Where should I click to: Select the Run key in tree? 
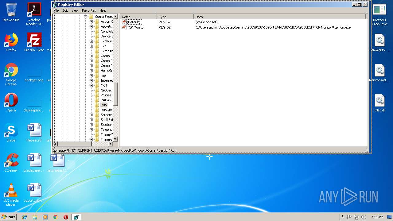coord(103,105)
